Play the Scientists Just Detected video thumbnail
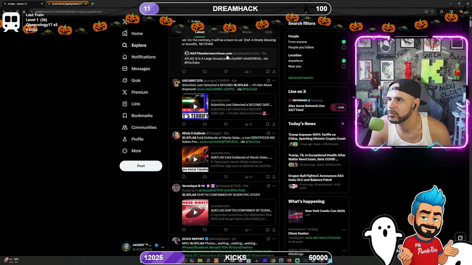 (x=195, y=107)
